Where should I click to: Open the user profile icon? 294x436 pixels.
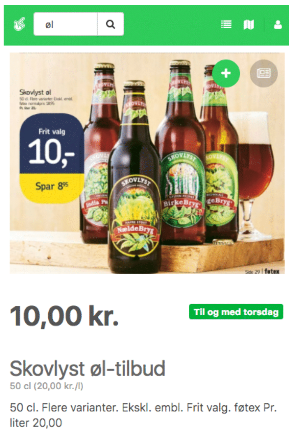[278, 24]
